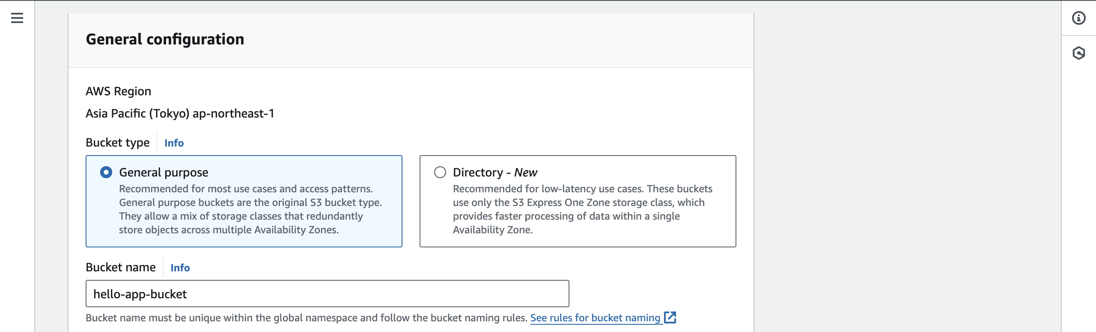Focus the bucket name text field

click(x=327, y=294)
